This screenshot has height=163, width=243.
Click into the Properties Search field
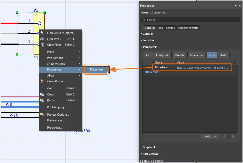[191, 19]
